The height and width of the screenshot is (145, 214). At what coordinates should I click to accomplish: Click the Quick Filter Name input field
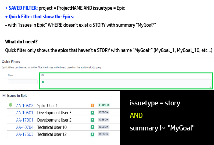[23, 82]
